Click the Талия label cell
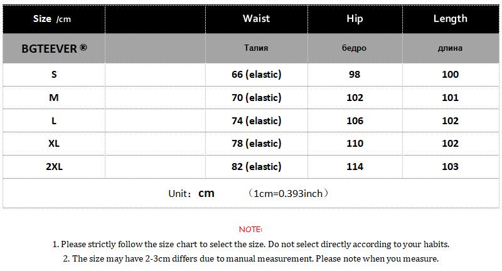The height and width of the screenshot is (271, 502). pos(256,48)
